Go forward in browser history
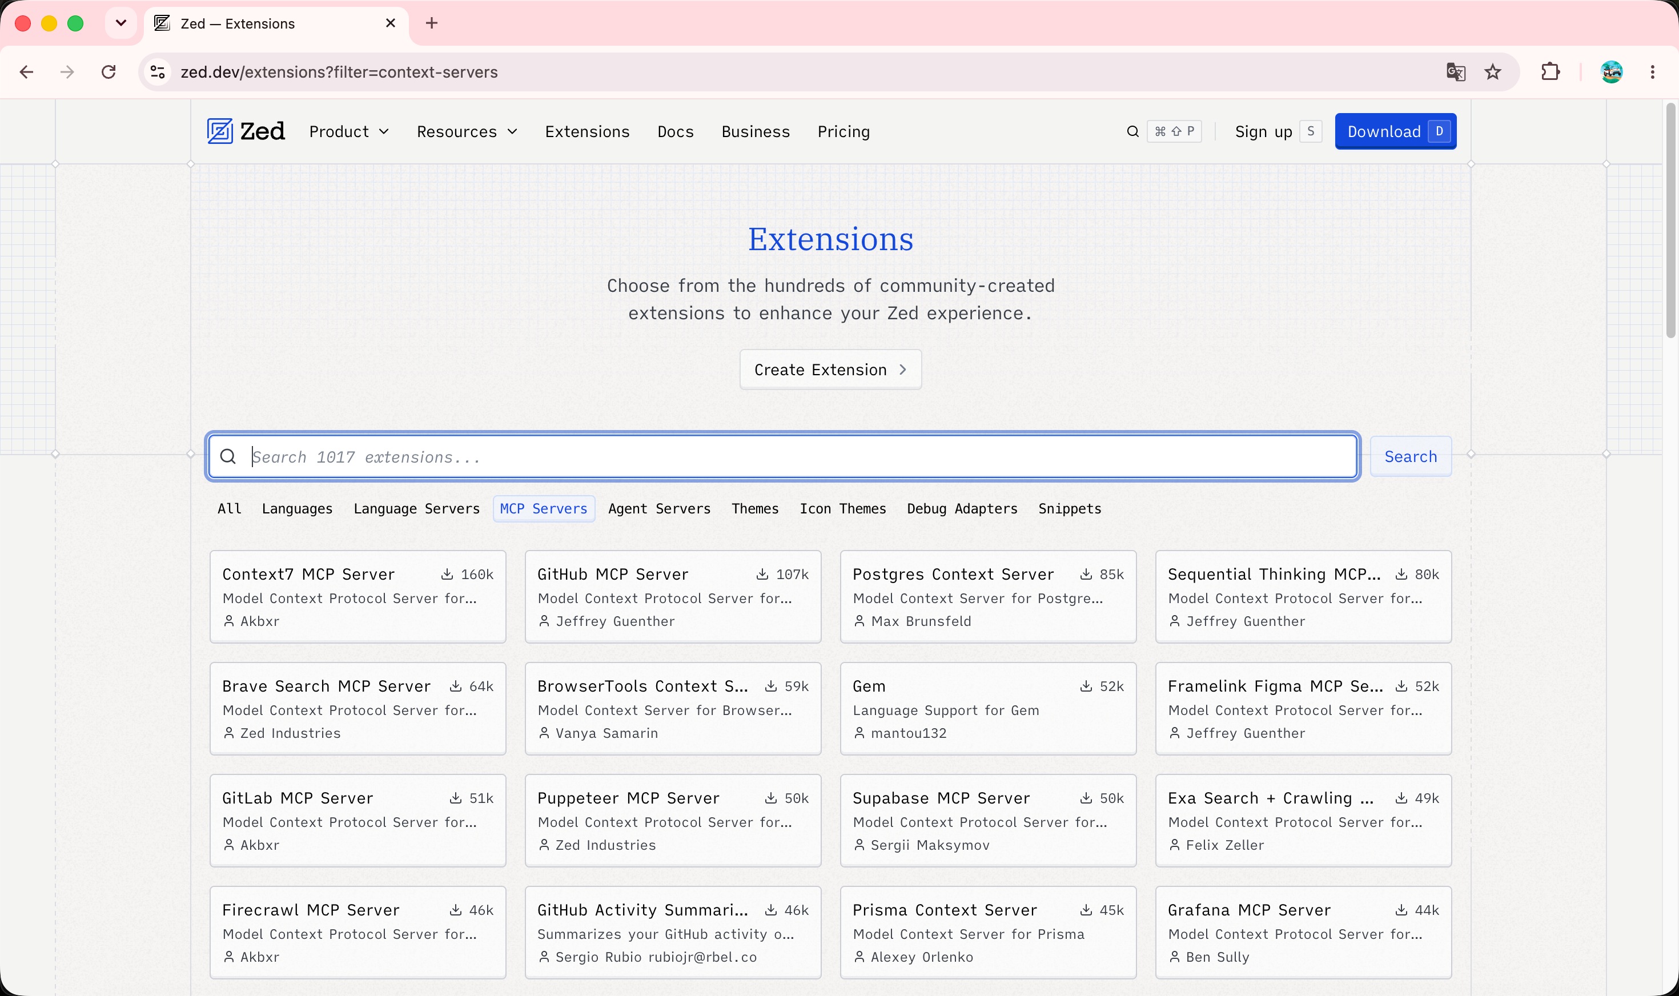1679x996 pixels. [67, 72]
